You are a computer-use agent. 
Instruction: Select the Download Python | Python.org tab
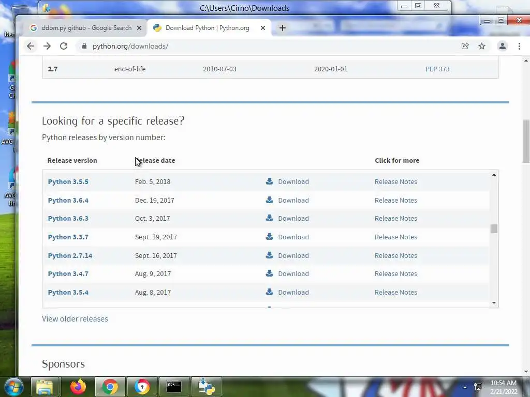[x=208, y=28]
